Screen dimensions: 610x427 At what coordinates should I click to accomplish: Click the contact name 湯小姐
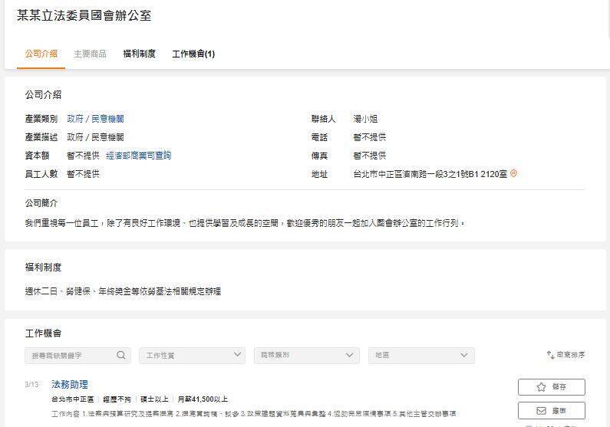click(x=365, y=119)
